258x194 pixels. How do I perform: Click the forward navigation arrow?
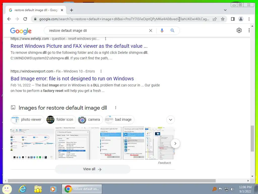17,19
